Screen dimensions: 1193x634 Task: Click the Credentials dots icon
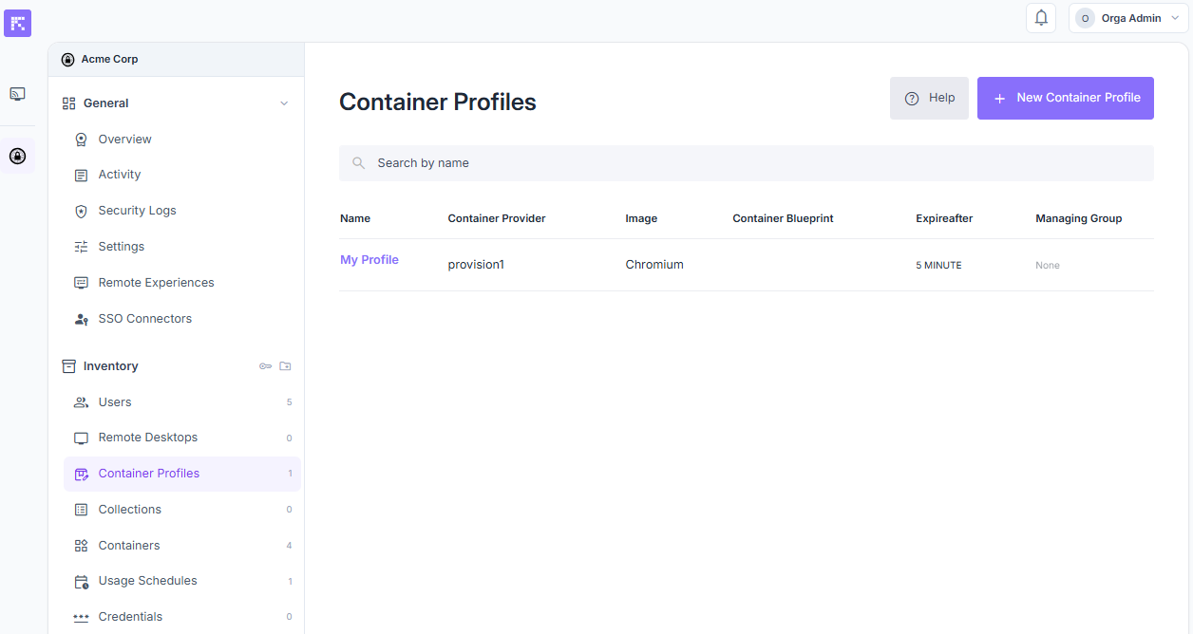click(81, 617)
